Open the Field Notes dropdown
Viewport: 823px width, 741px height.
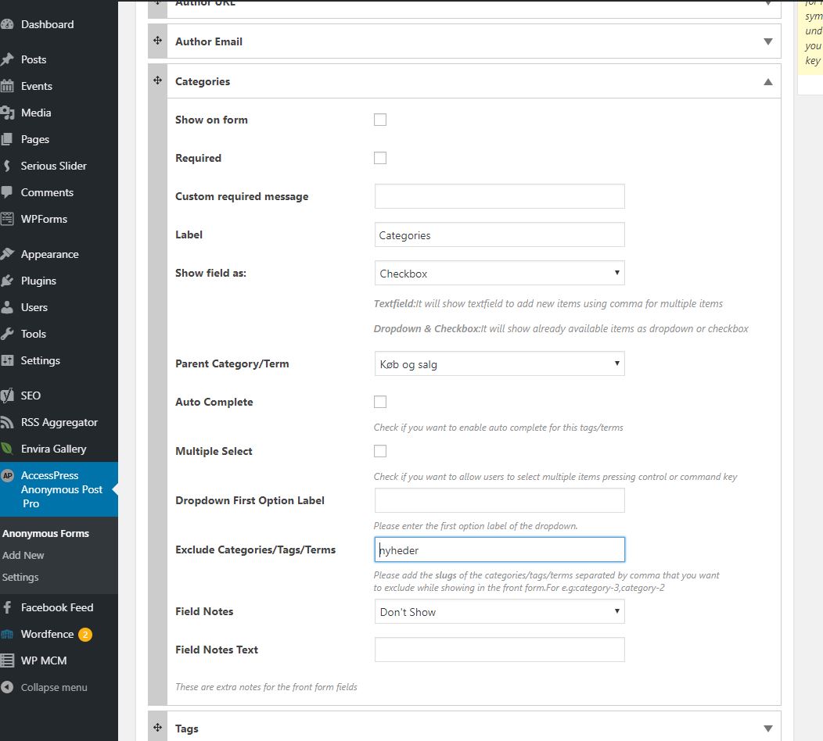tap(500, 611)
